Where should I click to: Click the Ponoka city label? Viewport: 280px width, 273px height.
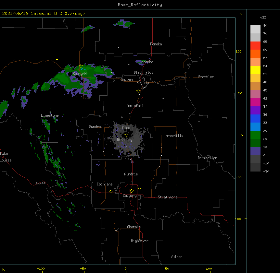(156, 44)
